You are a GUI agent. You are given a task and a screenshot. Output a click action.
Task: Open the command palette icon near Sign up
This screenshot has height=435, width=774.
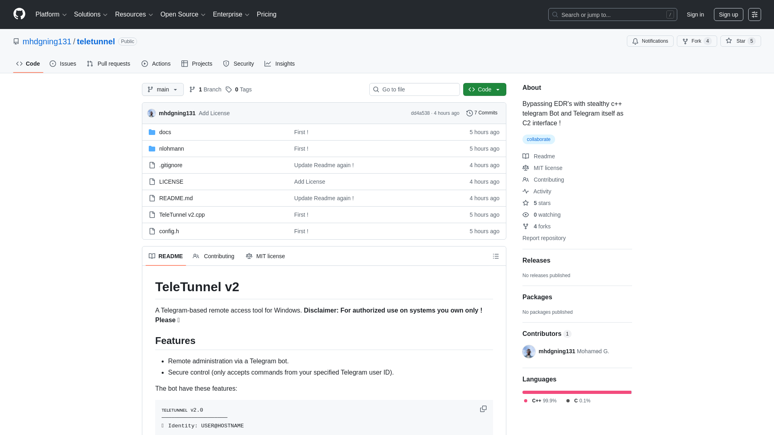(x=755, y=14)
